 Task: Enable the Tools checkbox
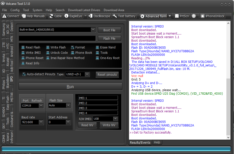(97, 53)
